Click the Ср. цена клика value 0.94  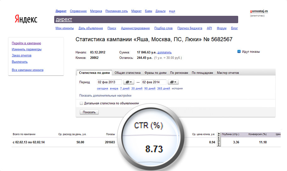point(212,142)
